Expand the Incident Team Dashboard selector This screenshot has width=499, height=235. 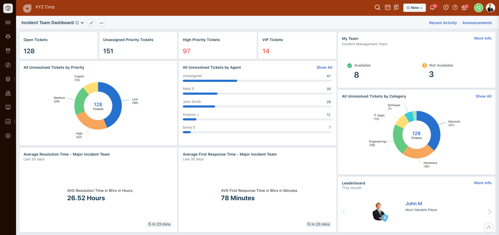(x=82, y=23)
